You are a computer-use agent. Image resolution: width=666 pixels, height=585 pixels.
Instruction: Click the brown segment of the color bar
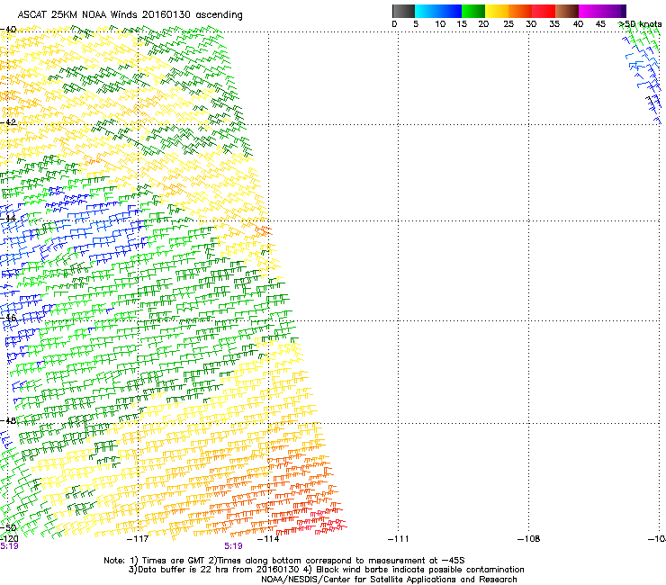[x=567, y=11]
